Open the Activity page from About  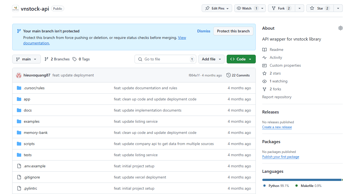[x=276, y=57]
